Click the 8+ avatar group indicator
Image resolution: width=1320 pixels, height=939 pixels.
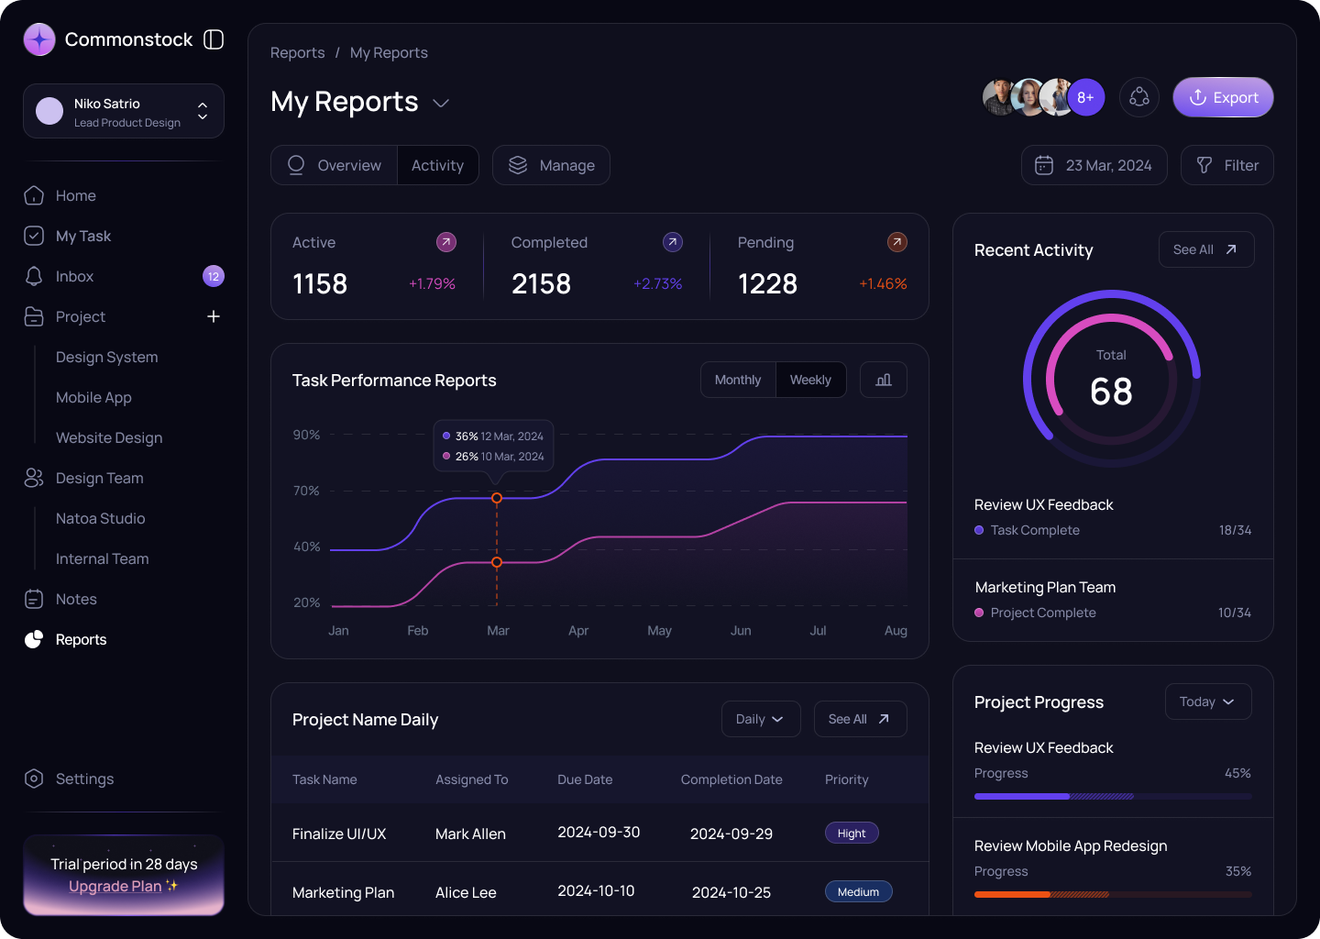(x=1086, y=96)
